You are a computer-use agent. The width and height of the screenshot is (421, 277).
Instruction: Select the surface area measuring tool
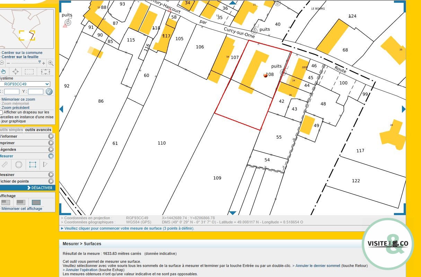pos(33,165)
